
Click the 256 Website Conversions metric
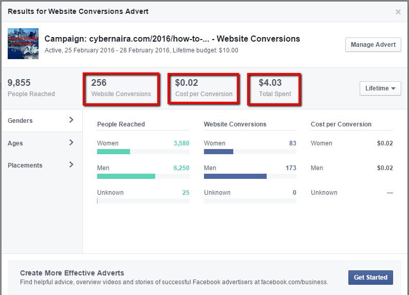121,88
